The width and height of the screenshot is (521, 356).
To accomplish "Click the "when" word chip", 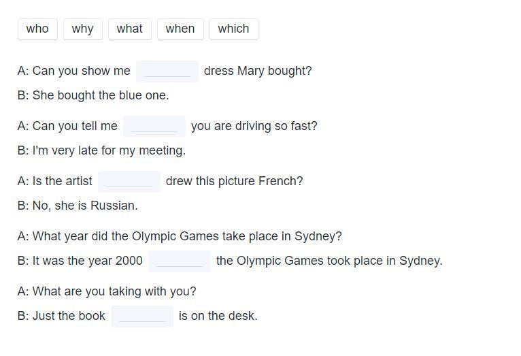I will (180, 29).
